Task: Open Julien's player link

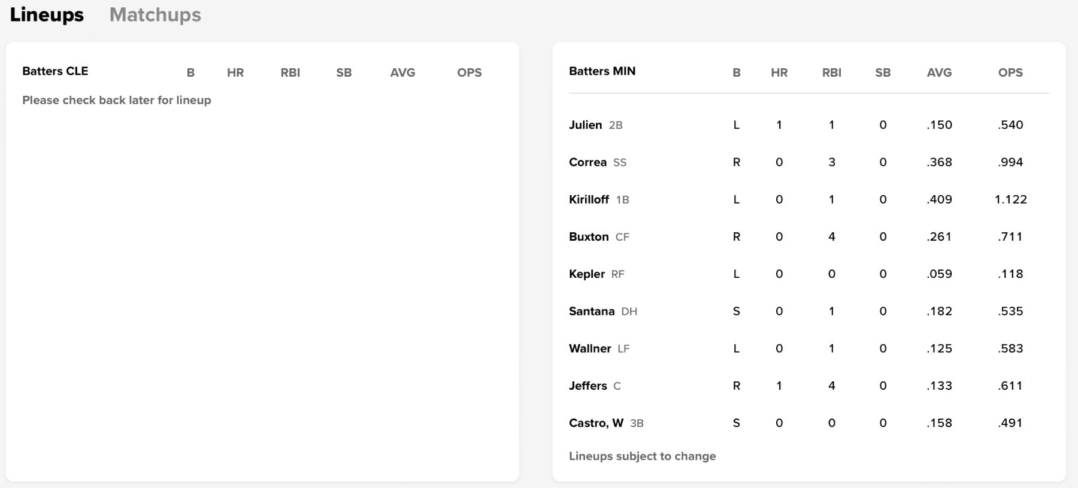Action: click(585, 125)
